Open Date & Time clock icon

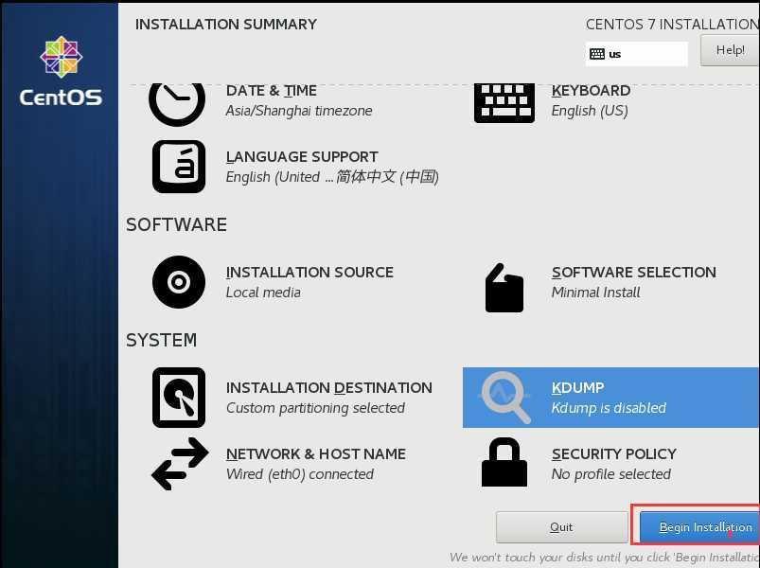[x=177, y=103]
